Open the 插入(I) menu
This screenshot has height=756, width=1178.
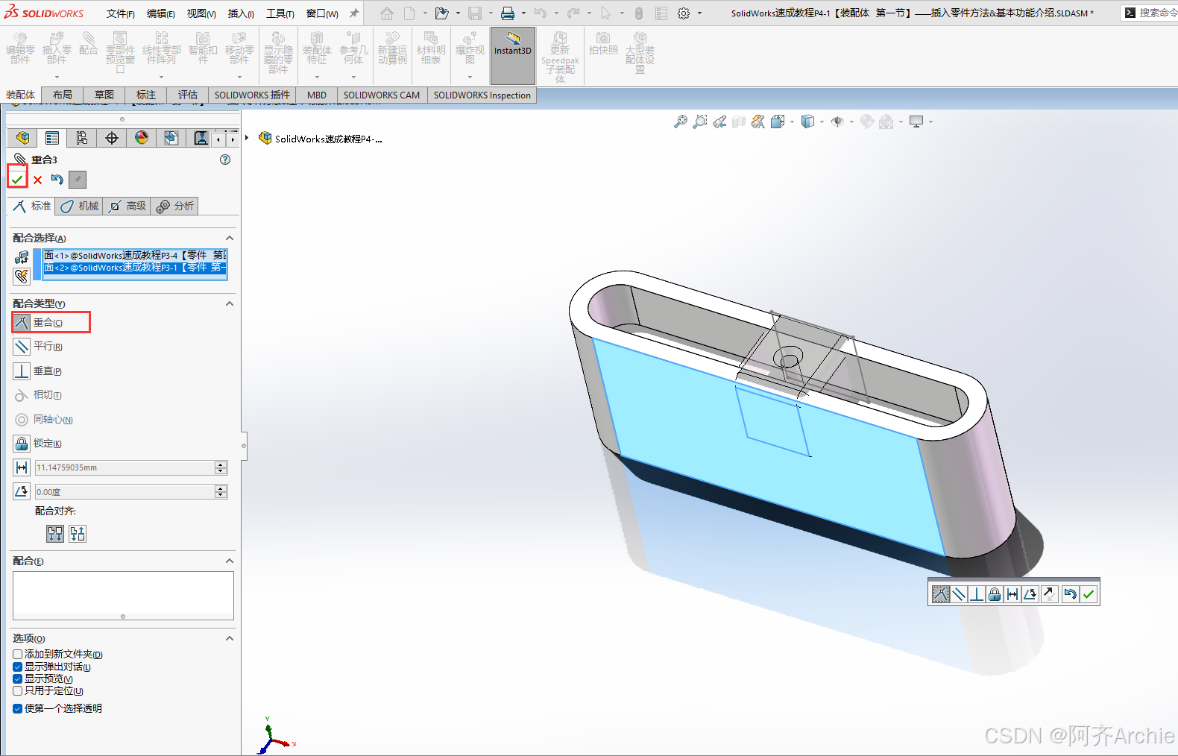[241, 13]
